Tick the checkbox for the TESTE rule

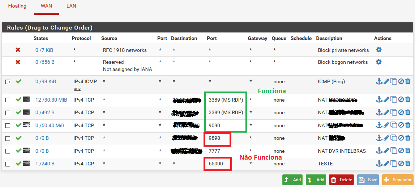point(8,164)
